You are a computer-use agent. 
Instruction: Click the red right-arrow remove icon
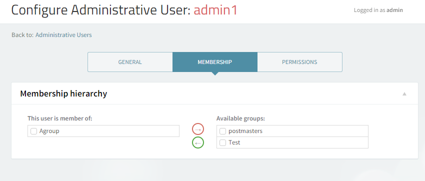(x=198, y=129)
